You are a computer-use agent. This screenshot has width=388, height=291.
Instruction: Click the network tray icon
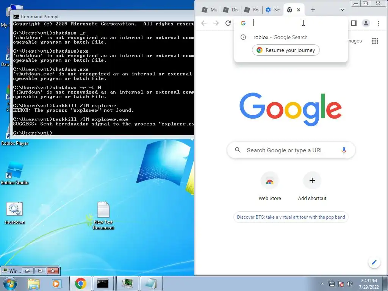[331, 284]
